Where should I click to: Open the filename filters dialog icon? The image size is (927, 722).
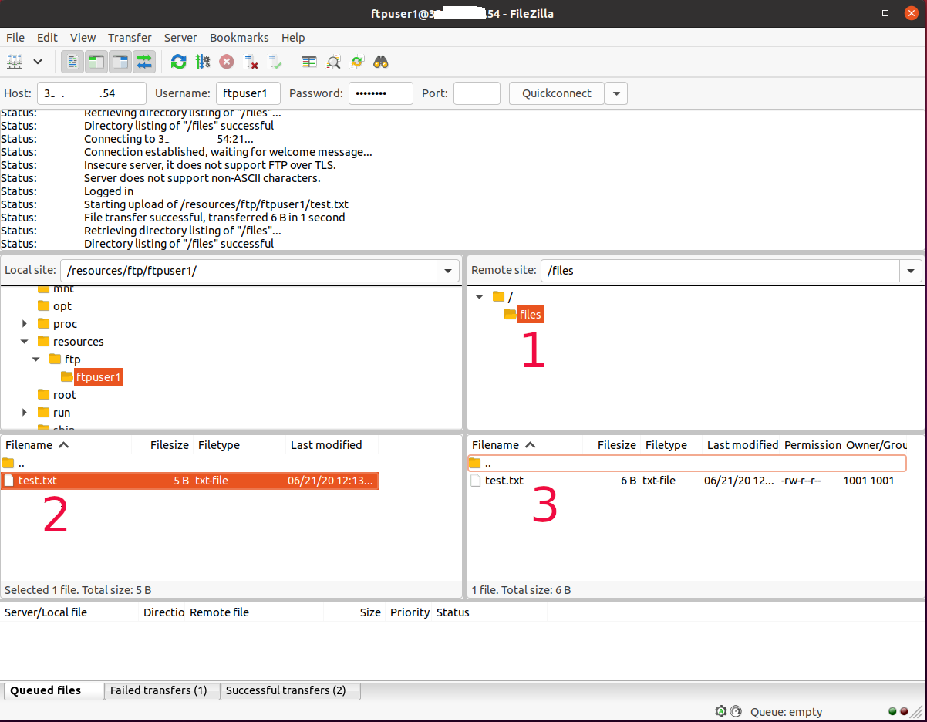click(309, 62)
